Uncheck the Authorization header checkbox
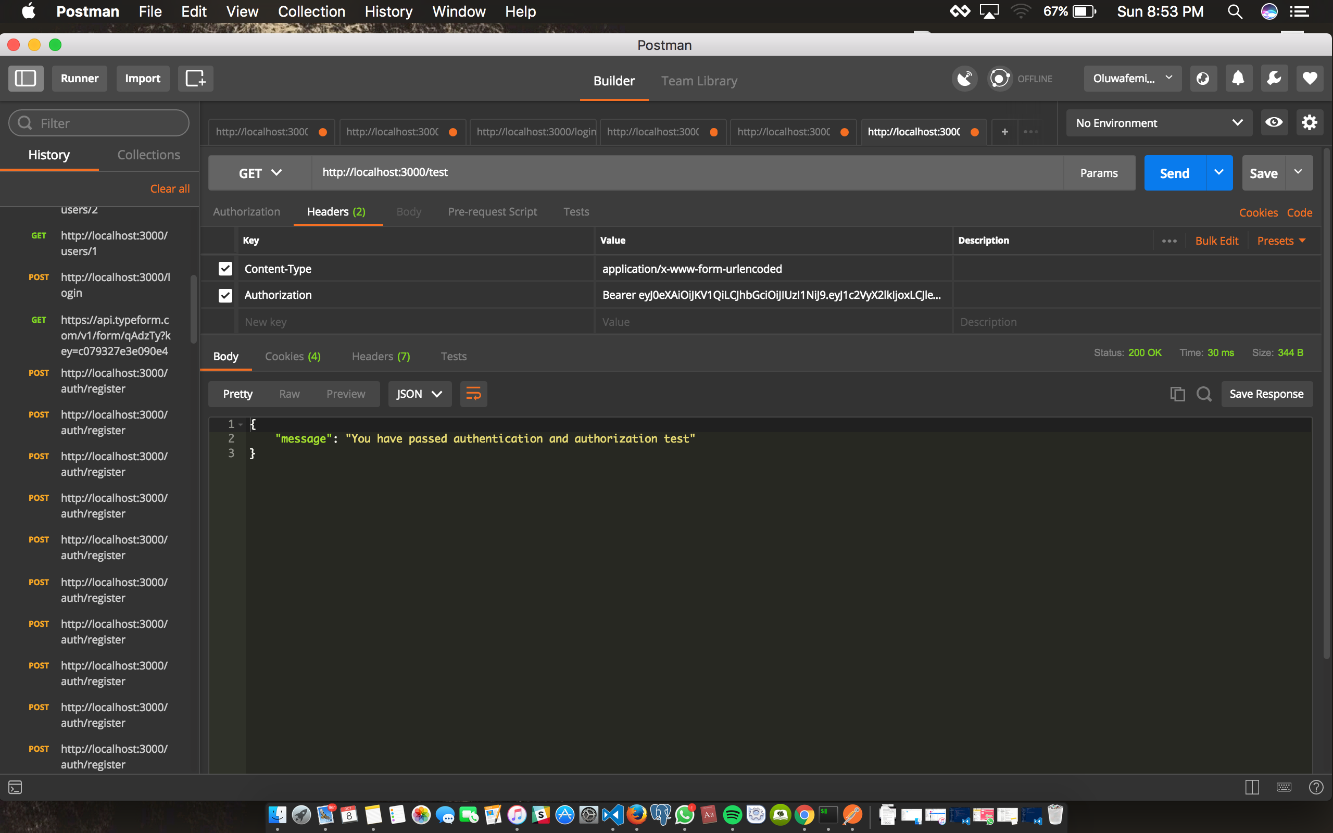The image size is (1333, 833). tap(225, 295)
